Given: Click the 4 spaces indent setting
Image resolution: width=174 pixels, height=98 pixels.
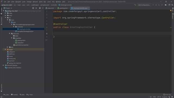Looking at the screenshot, I should (x=165, y=97).
